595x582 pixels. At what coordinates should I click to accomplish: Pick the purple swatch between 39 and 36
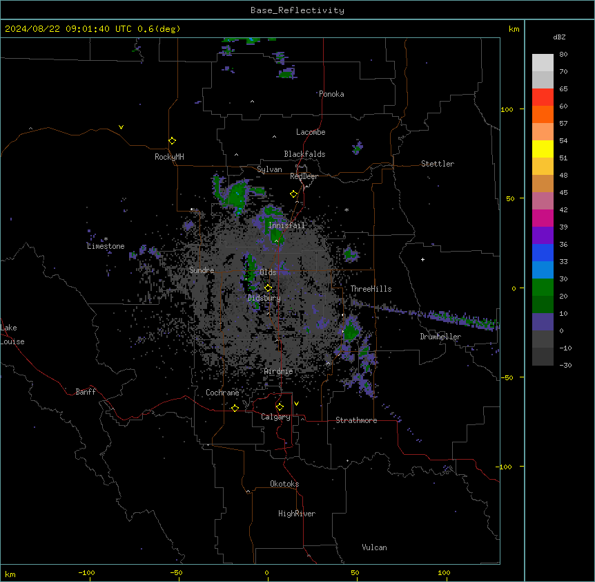[x=543, y=236]
